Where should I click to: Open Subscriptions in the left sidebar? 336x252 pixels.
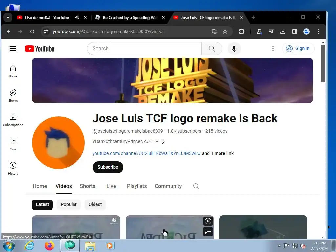pyautogui.click(x=13, y=120)
